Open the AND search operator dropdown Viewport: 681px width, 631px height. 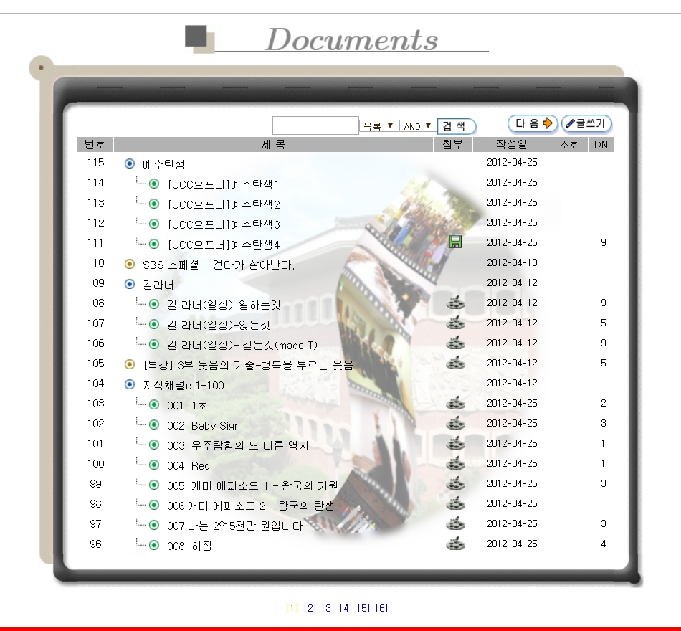click(x=417, y=126)
